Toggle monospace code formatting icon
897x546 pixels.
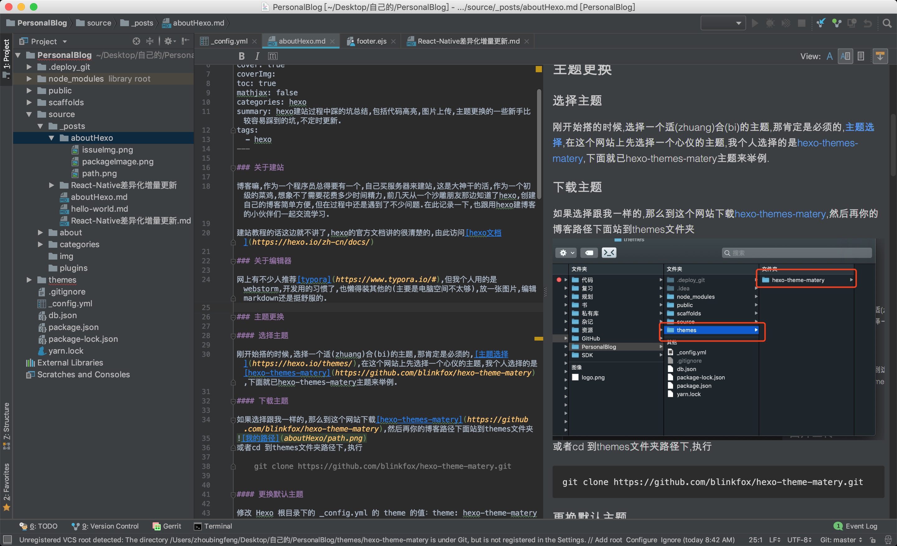click(x=273, y=56)
